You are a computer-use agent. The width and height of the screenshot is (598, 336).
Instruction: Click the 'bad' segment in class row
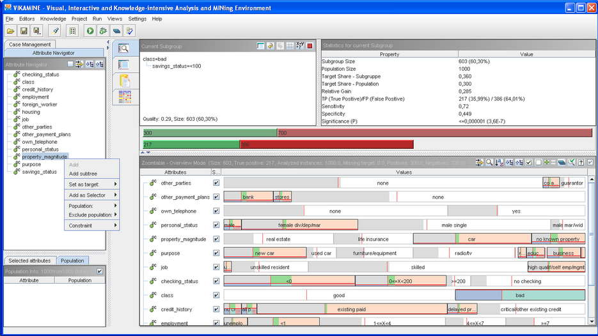520,296
